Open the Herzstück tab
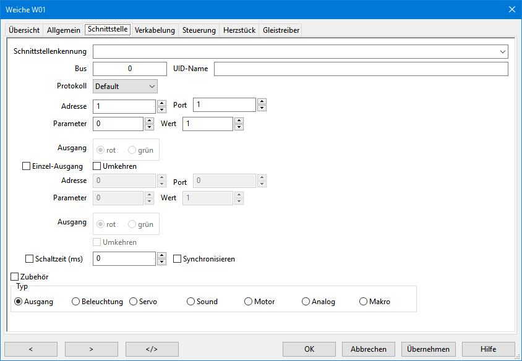 coord(239,30)
